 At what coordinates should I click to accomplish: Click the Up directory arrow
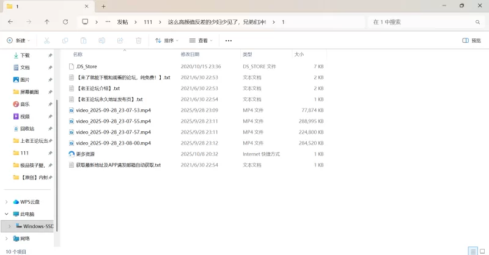point(47,22)
